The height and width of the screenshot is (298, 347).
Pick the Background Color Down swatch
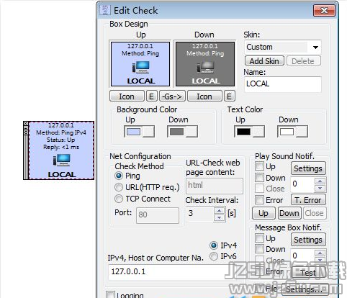point(182,132)
